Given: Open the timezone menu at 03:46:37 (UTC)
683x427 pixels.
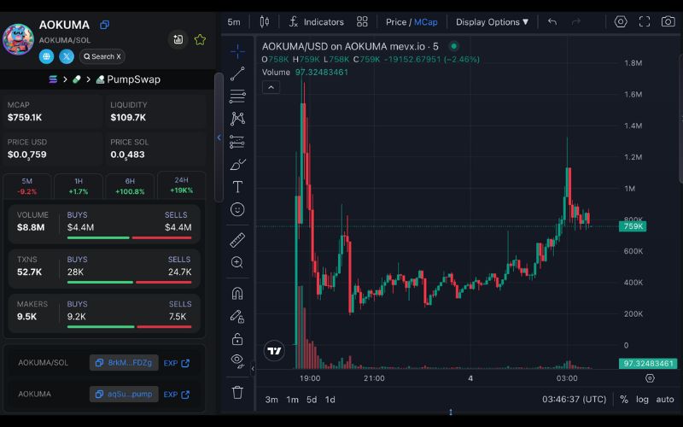Looking at the screenshot, I should pyautogui.click(x=574, y=400).
